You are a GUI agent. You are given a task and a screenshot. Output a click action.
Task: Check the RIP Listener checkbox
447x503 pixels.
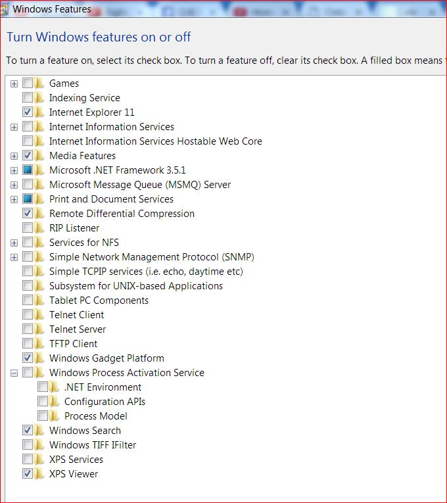pyautogui.click(x=28, y=228)
